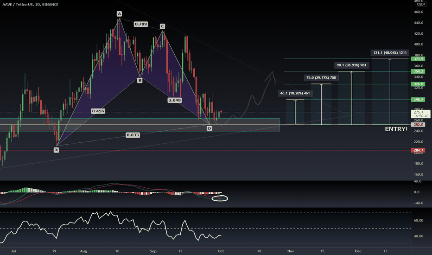Click the red 204.7 stop price tag

click(418, 150)
